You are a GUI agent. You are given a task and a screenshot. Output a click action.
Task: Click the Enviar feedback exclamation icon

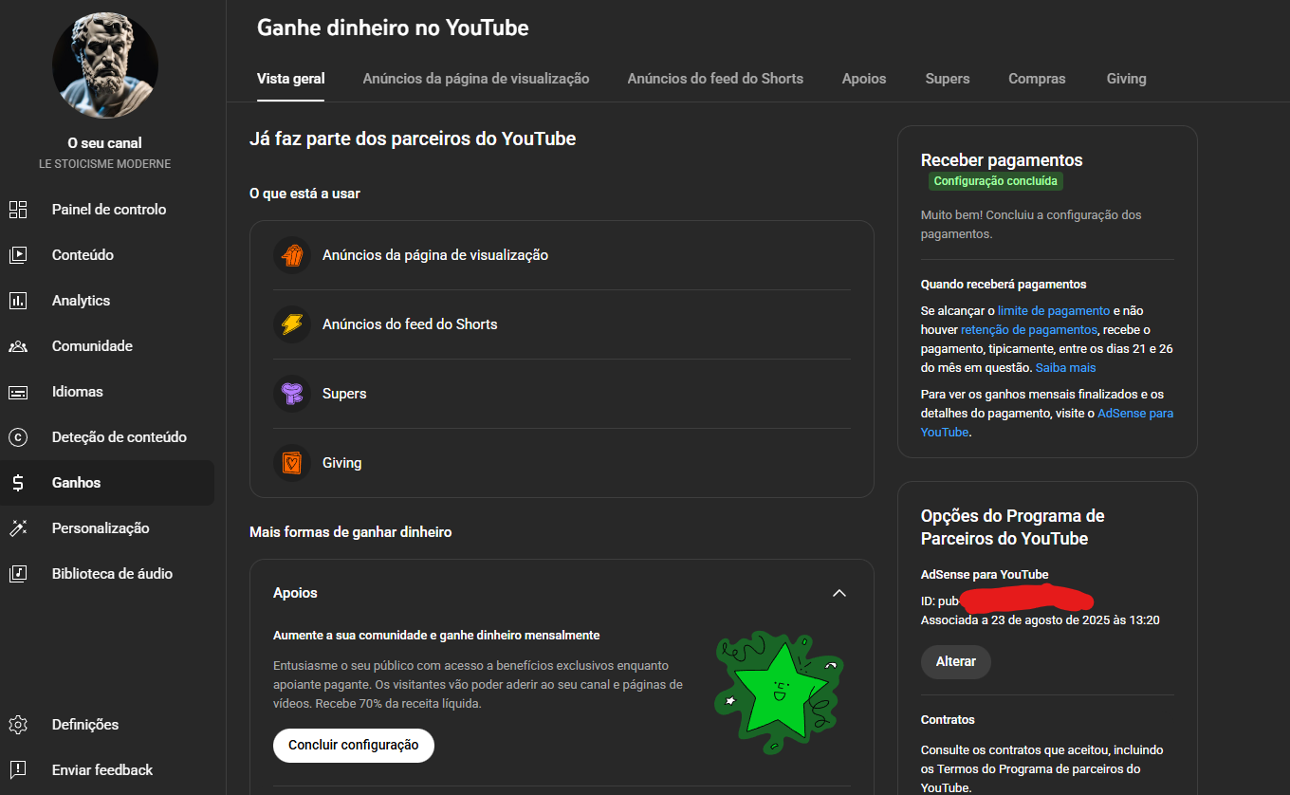[x=18, y=770]
